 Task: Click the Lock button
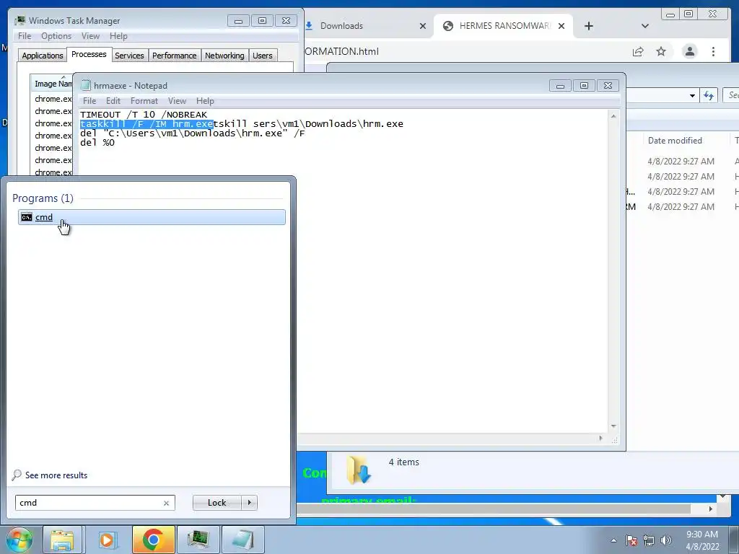(217, 503)
